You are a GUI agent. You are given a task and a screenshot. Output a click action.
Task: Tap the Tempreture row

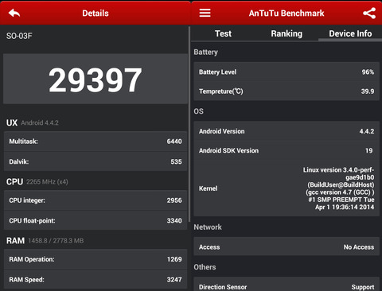point(286,91)
